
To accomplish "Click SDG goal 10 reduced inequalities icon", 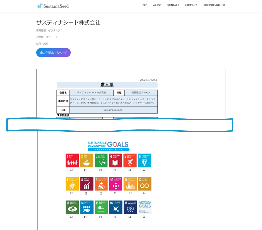I will click(x=116, y=184).
